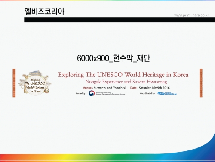Click the blue coordinator company logo
The height and width of the screenshot is (162, 215).
point(167,93)
